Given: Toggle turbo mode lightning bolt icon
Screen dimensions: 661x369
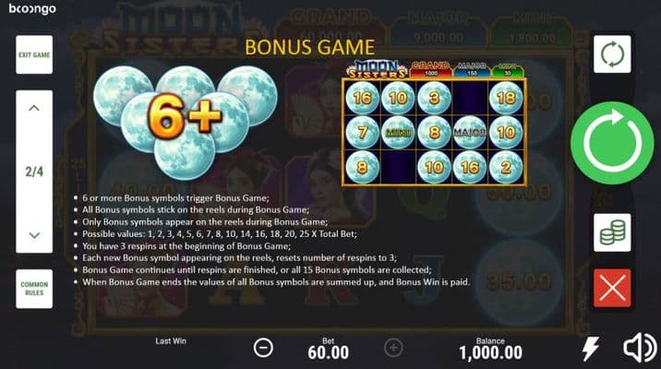Looking at the screenshot, I should pos(590,348).
